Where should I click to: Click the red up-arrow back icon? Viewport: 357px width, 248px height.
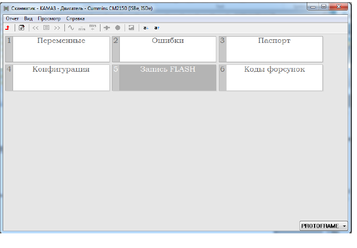click(x=7, y=28)
